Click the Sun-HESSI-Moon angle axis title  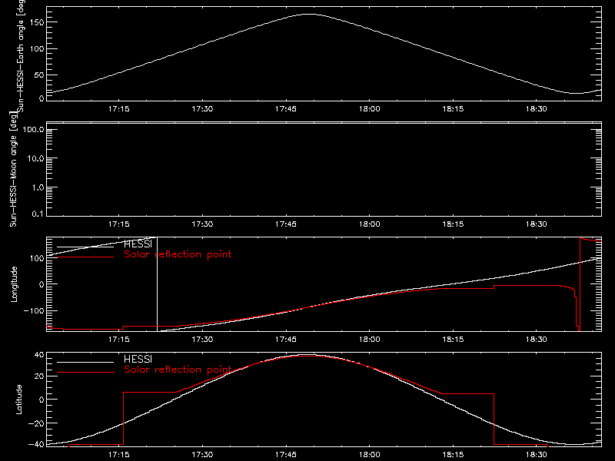coord(13,169)
